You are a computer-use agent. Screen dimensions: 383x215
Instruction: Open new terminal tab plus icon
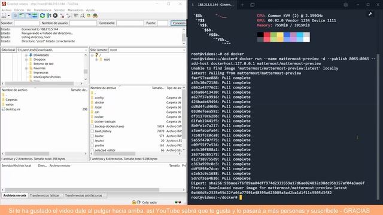(242, 5)
